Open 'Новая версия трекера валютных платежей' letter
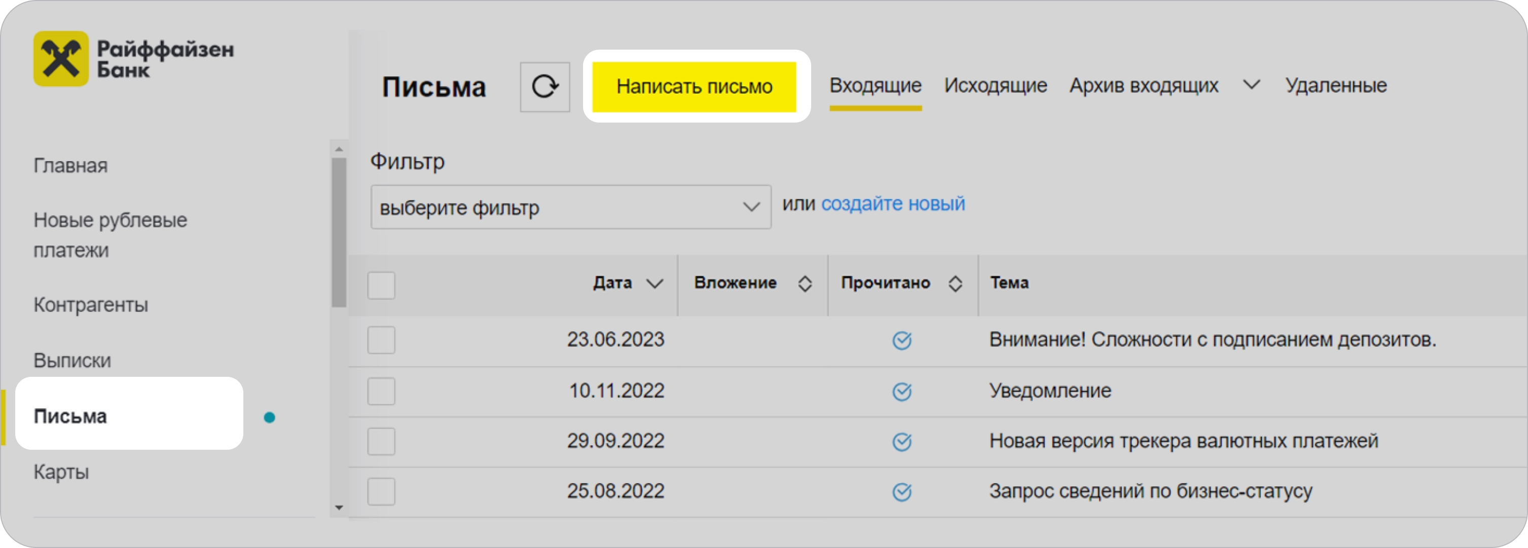 click(1183, 441)
